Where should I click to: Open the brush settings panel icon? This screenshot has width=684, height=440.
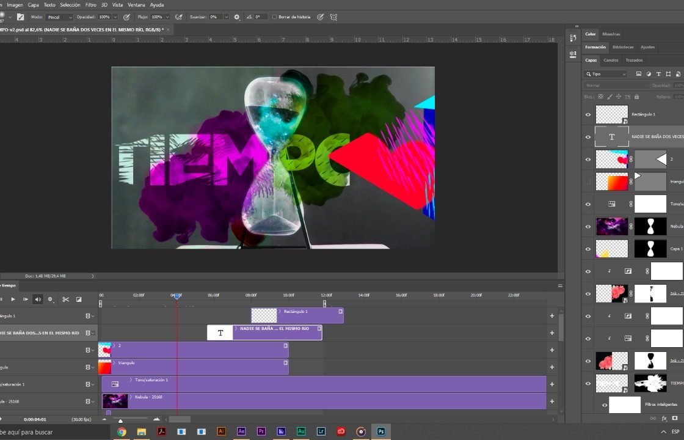click(21, 17)
